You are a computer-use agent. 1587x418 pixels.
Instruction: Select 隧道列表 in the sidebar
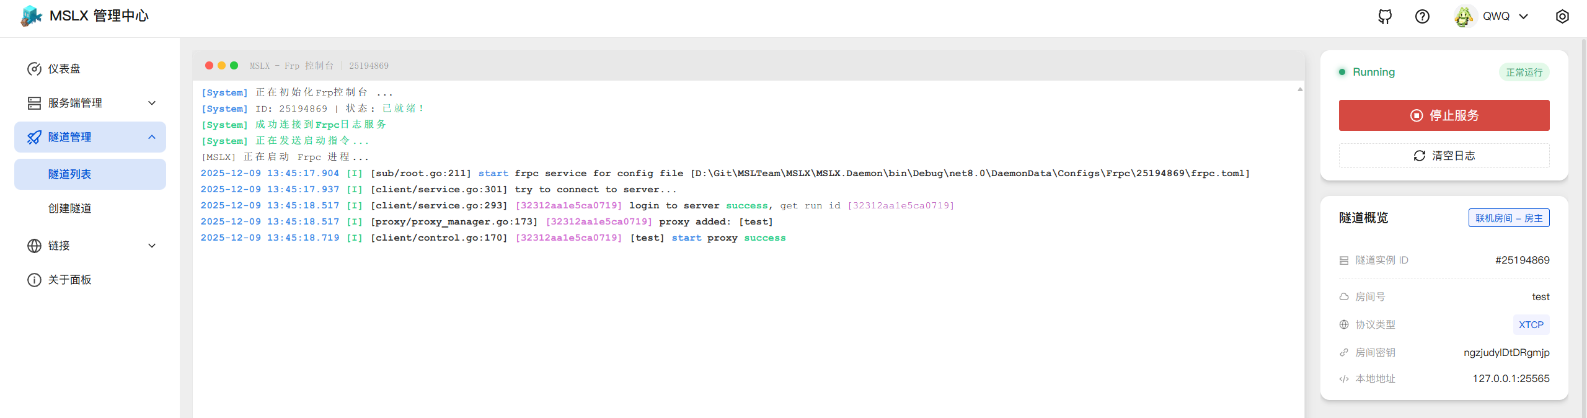click(x=70, y=174)
